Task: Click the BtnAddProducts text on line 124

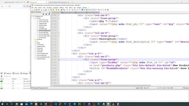Action: pos(117,68)
